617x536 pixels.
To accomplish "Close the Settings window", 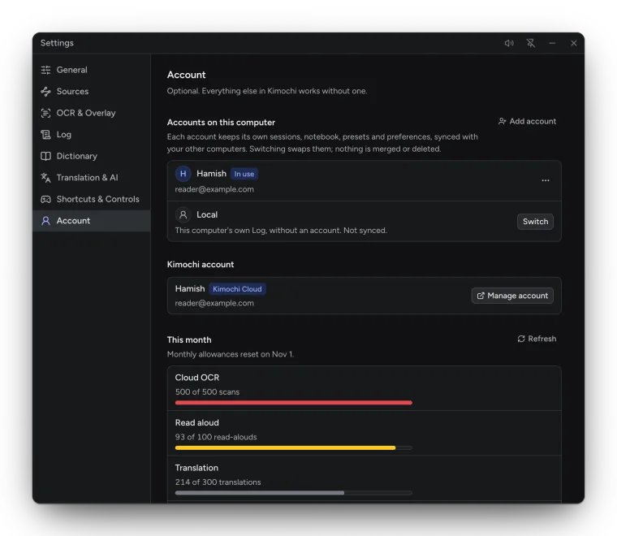I will pos(574,43).
